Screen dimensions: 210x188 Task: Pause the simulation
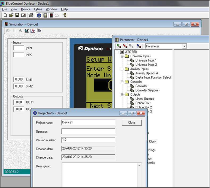click(14, 31)
